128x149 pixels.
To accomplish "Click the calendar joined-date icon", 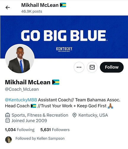I will (x=7, y=121).
